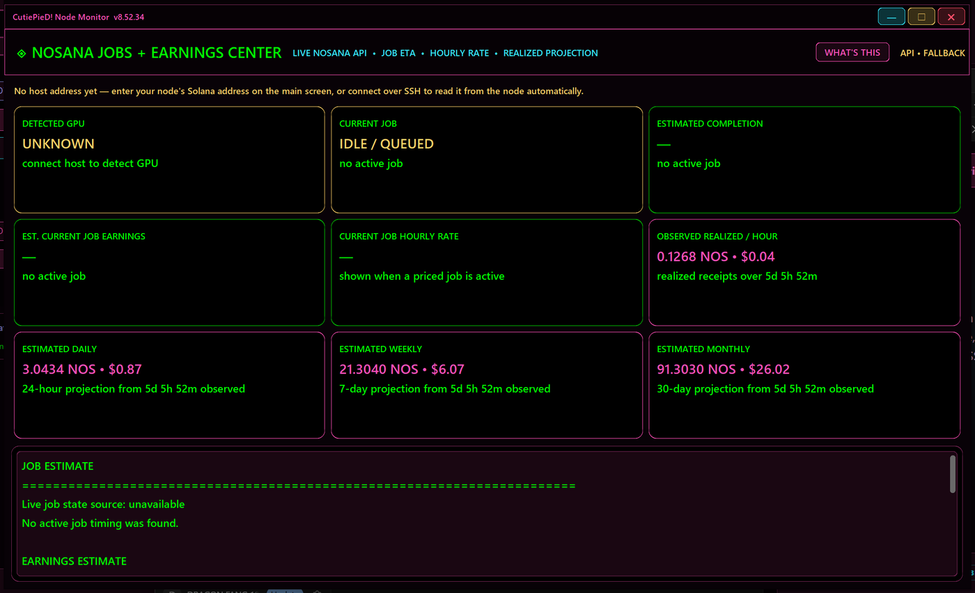
Task: Click the ESTIMATED DAILY card title
Action: 59,349
